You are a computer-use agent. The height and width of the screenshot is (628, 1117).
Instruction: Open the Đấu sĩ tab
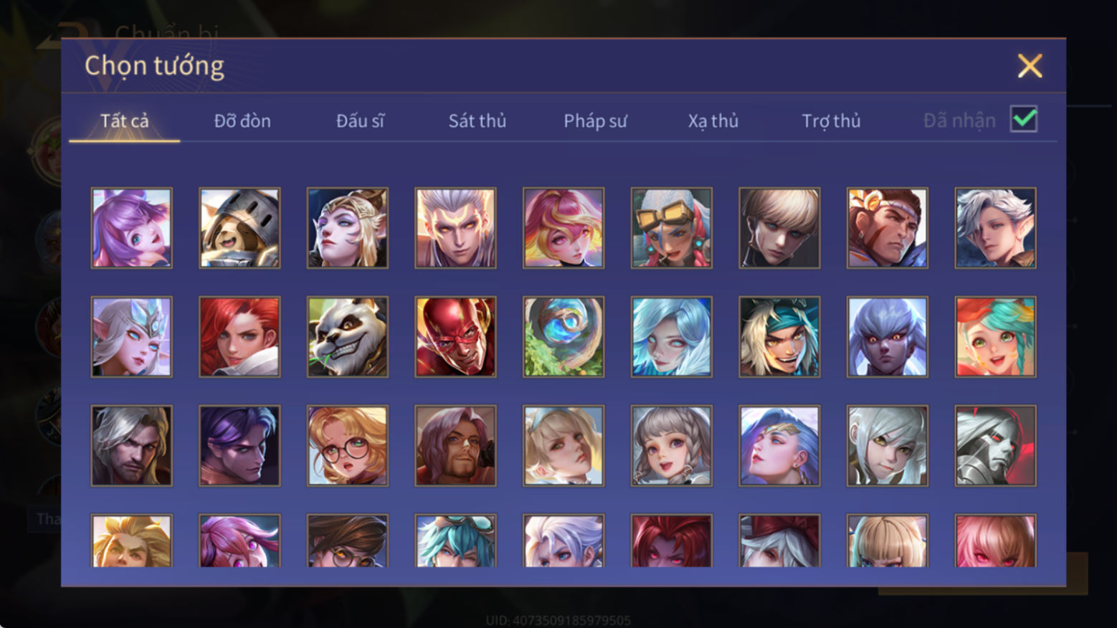[x=360, y=121]
